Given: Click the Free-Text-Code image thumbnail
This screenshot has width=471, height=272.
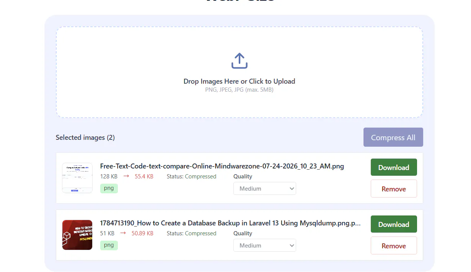Looking at the screenshot, I should click(x=77, y=178).
